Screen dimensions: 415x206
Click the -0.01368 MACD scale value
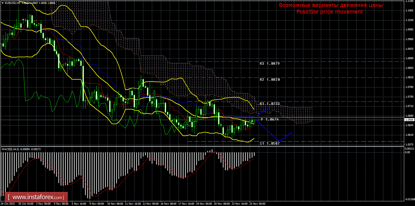409,199
